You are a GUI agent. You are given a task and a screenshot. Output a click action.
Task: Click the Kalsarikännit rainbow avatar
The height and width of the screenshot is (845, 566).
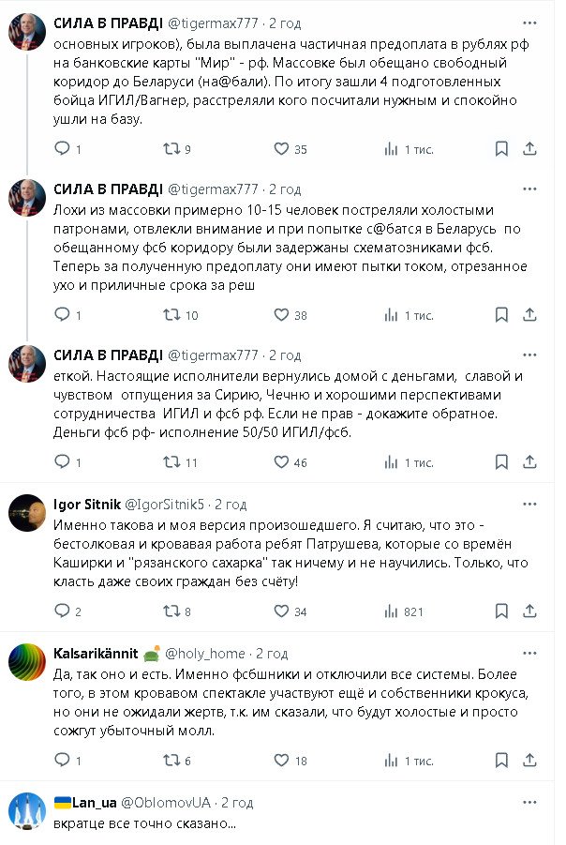pos(28,662)
